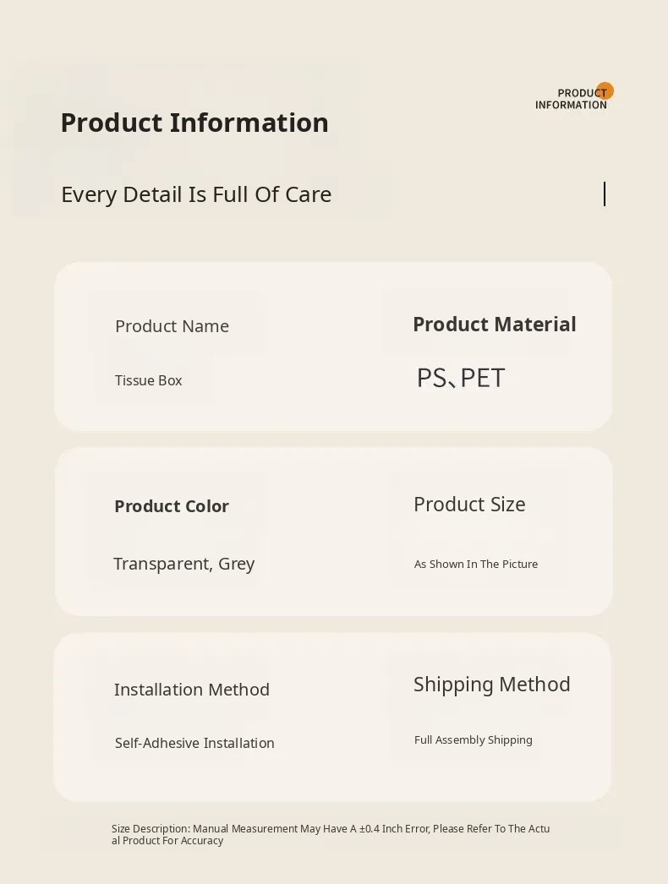Viewport: 668px width, 884px height.
Task: Select the Every Detail Is Full Of Care subtitle
Action: pos(196,194)
